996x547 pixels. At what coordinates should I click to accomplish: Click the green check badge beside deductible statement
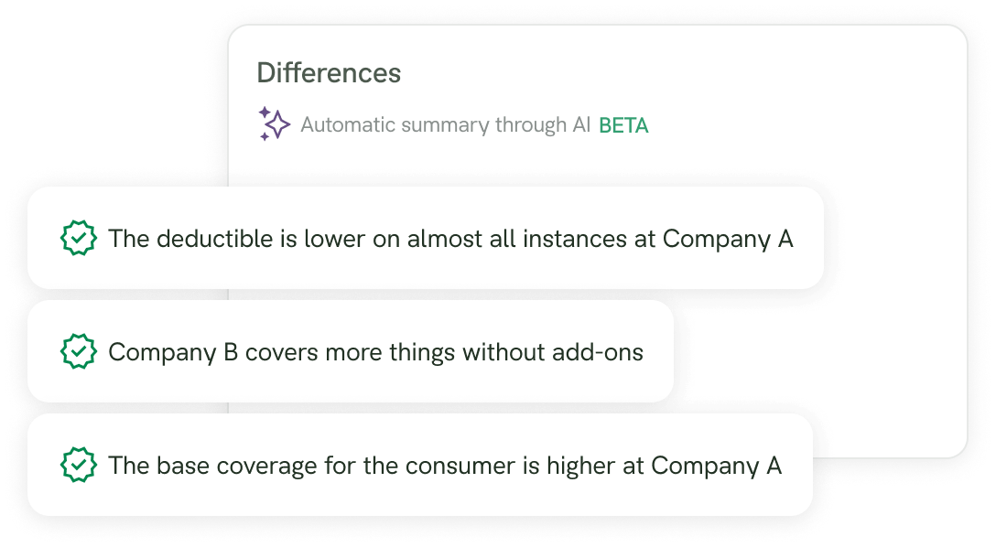pos(78,238)
